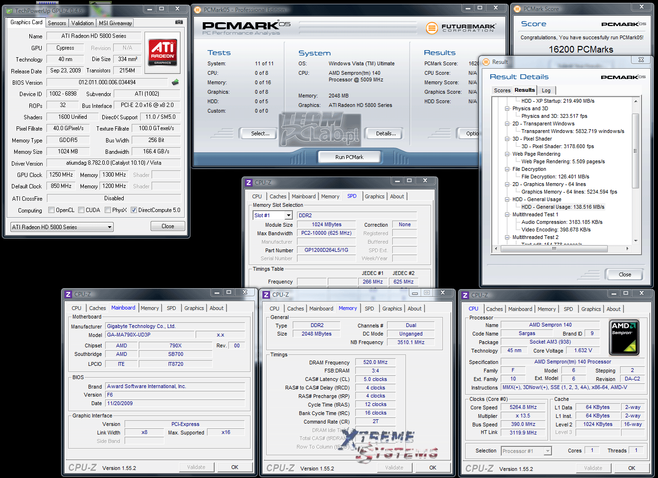Select 'HDD - XP Startup: 219.490 MB/s' row
This screenshot has width=658, height=478.
[x=558, y=101]
